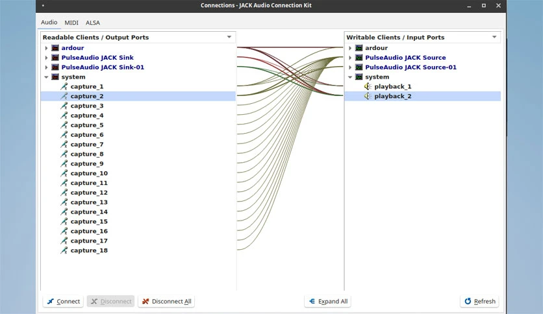Switch to the Audio tab

(49, 22)
